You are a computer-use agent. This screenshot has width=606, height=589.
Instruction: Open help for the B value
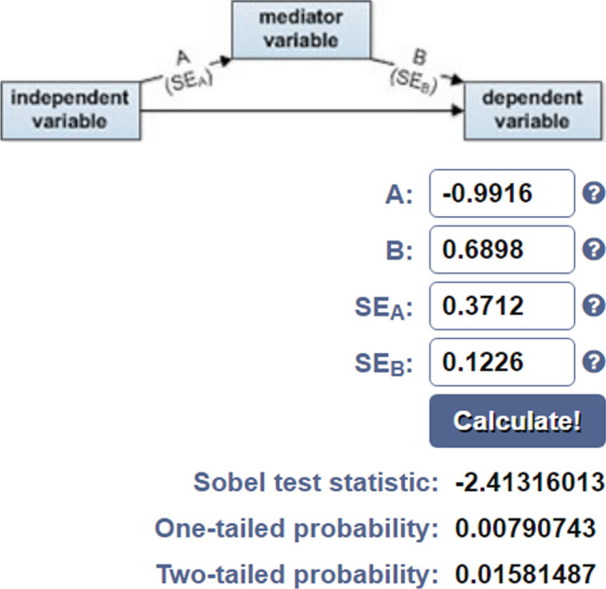[592, 250]
